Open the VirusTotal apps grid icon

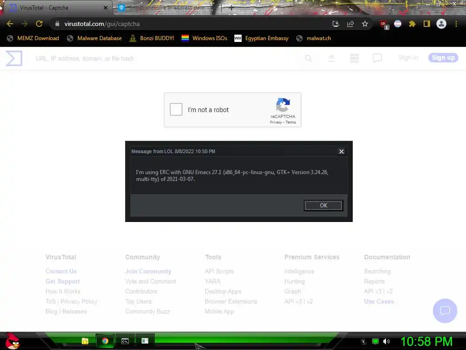pyautogui.click(x=354, y=58)
